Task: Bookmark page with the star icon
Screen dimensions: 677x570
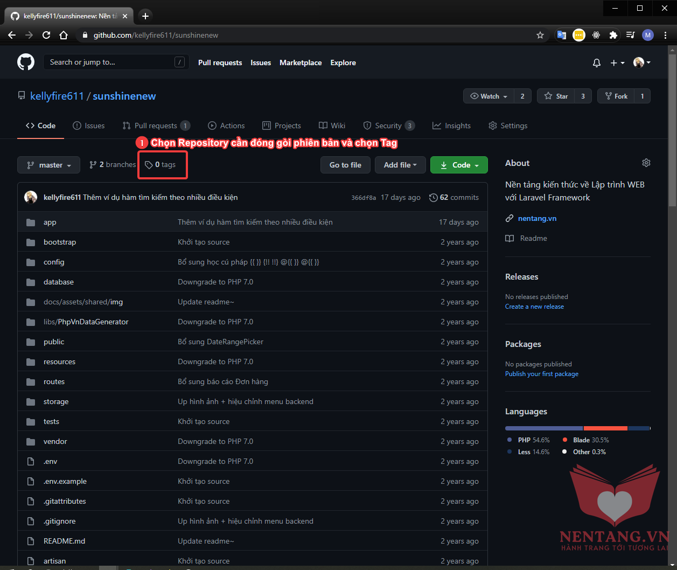Action: pos(540,35)
